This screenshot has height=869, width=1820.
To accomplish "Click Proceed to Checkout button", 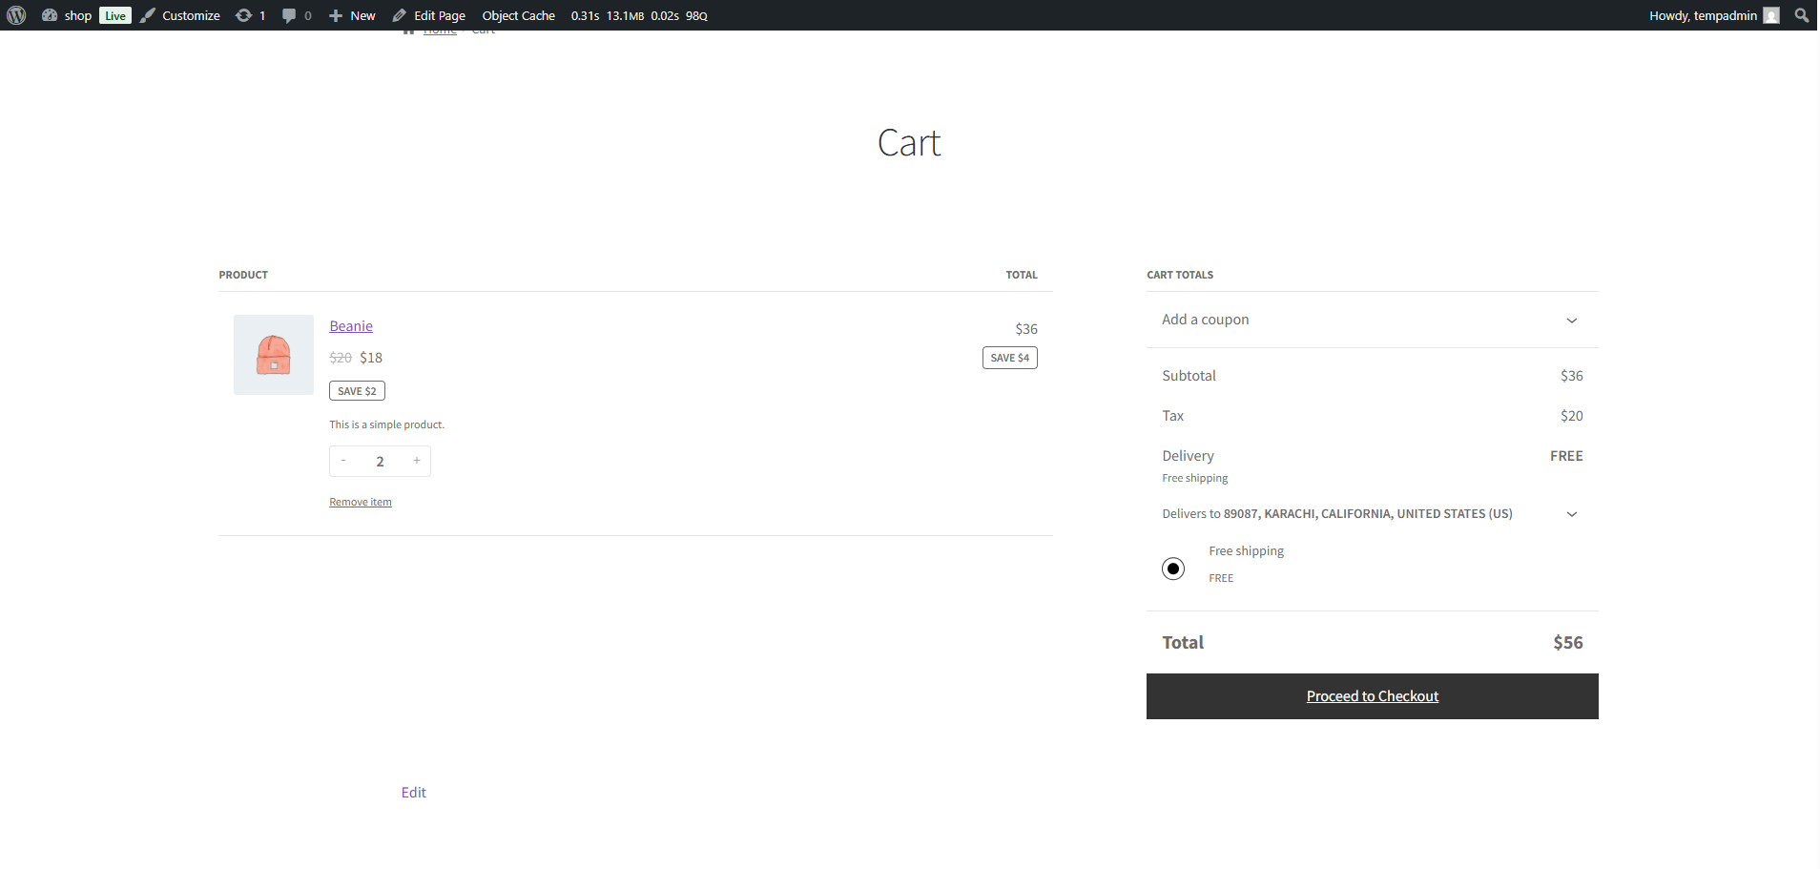I will coord(1372,696).
